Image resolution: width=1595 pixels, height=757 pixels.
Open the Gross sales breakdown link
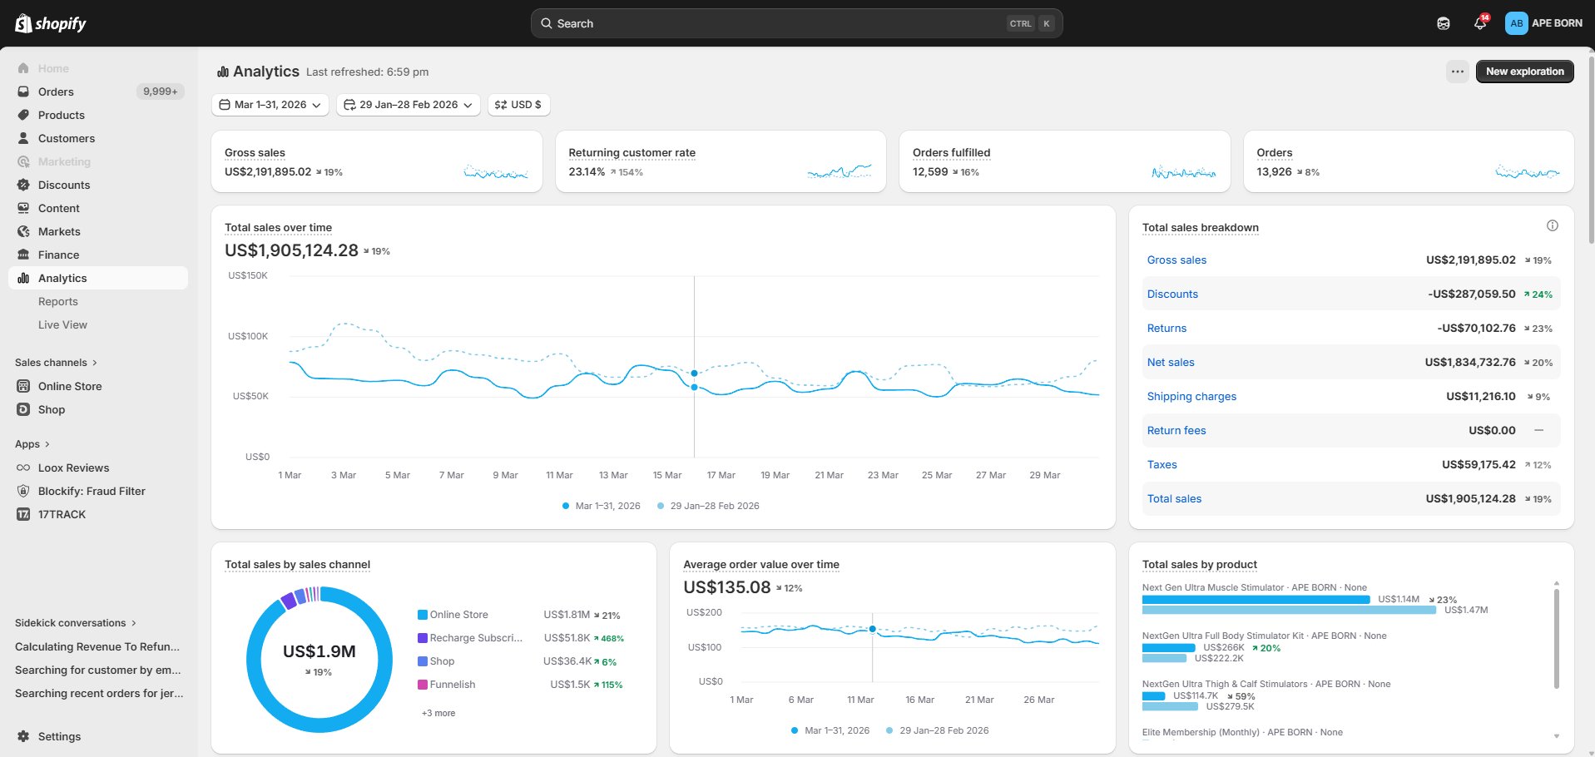point(1176,260)
